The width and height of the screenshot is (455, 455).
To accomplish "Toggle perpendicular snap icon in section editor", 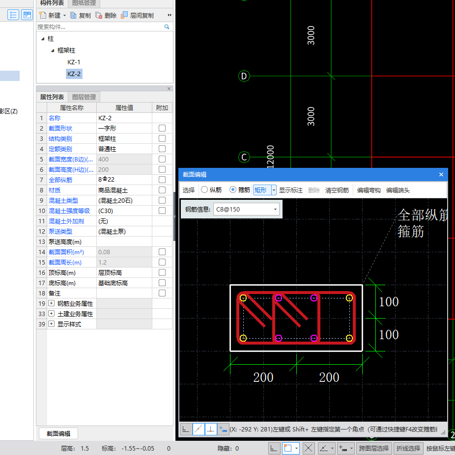I will [211, 429].
